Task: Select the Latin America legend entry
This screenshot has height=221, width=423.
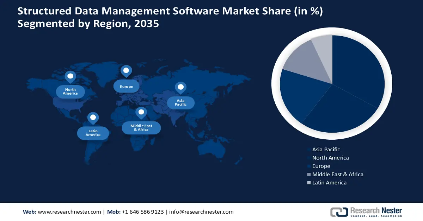Action: click(x=329, y=183)
